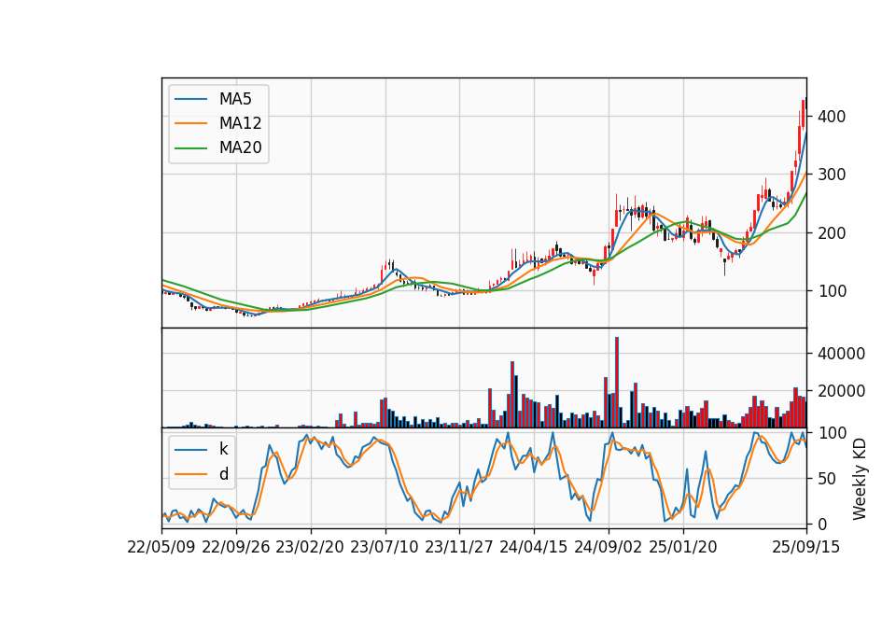Click the d legend label in KD panel
896x644 pixels.
click(x=223, y=474)
